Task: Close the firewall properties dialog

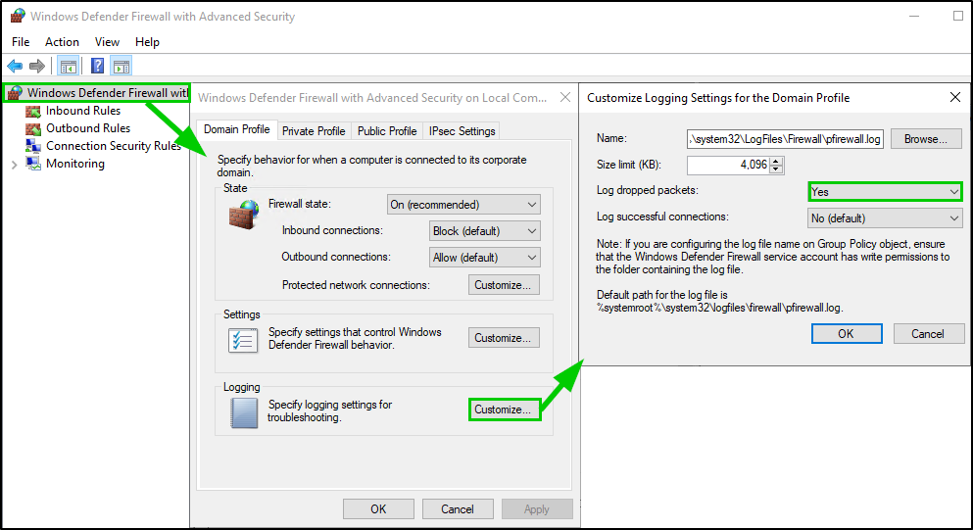Action: [x=564, y=97]
